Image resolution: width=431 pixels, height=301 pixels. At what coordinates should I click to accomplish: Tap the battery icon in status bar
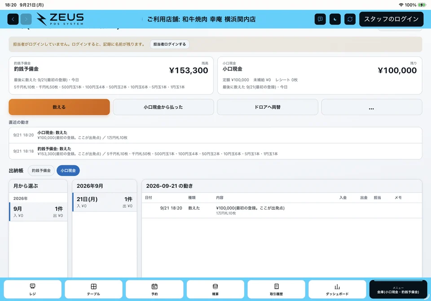[x=422, y=5]
